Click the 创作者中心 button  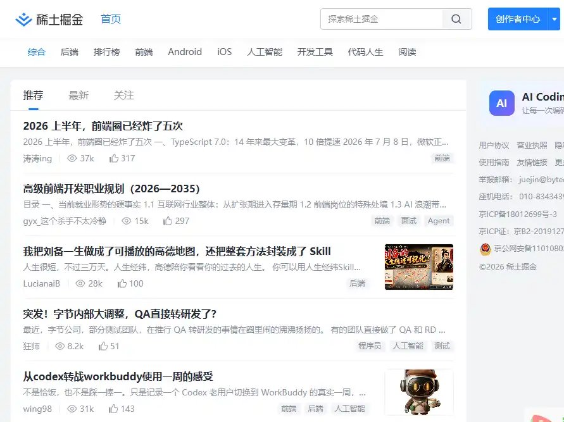click(518, 19)
